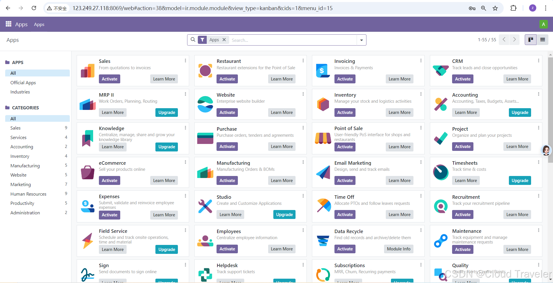
Task: Open the CRM card options menu
Action: (x=538, y=61)
